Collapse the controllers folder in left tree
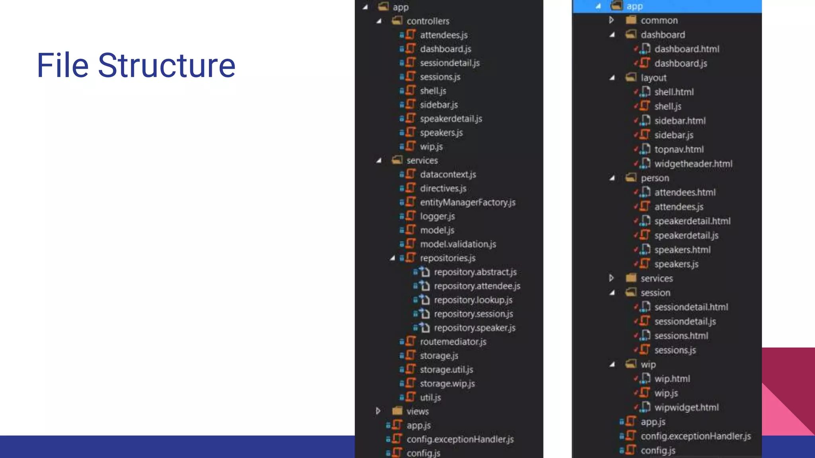Screen dimensions: 815x458 379,21
